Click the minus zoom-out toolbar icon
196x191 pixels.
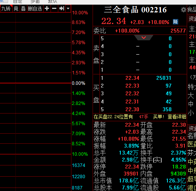tap(54, 9)
